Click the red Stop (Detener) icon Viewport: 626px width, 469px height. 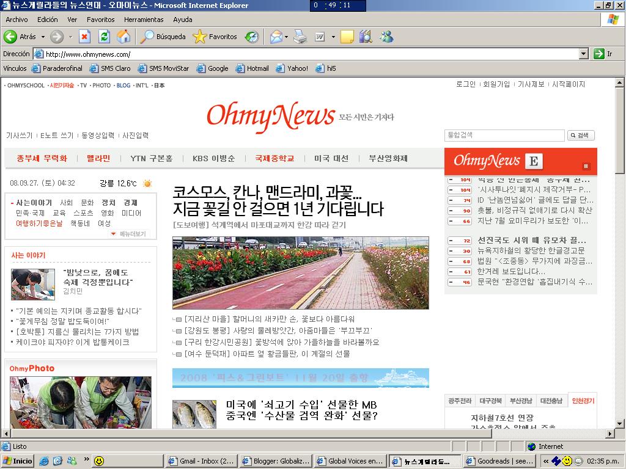click(x=85, y=38)
